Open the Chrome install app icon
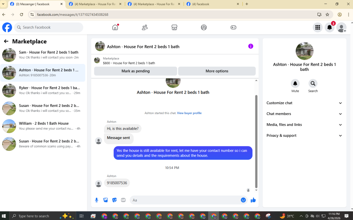The image size is (353, 220). (319, 14)
